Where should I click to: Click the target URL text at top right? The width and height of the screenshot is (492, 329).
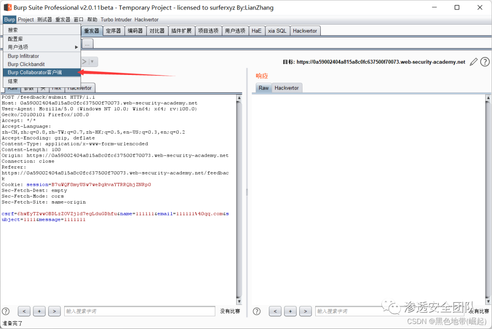[x=381, y=62]
